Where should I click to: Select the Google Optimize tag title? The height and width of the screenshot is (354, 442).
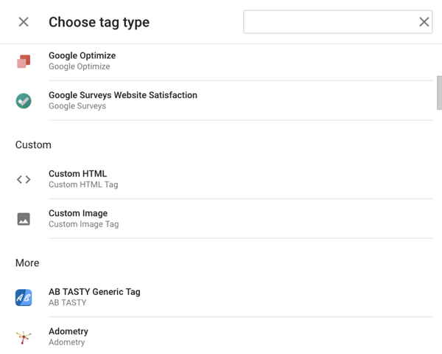point(82,55)
